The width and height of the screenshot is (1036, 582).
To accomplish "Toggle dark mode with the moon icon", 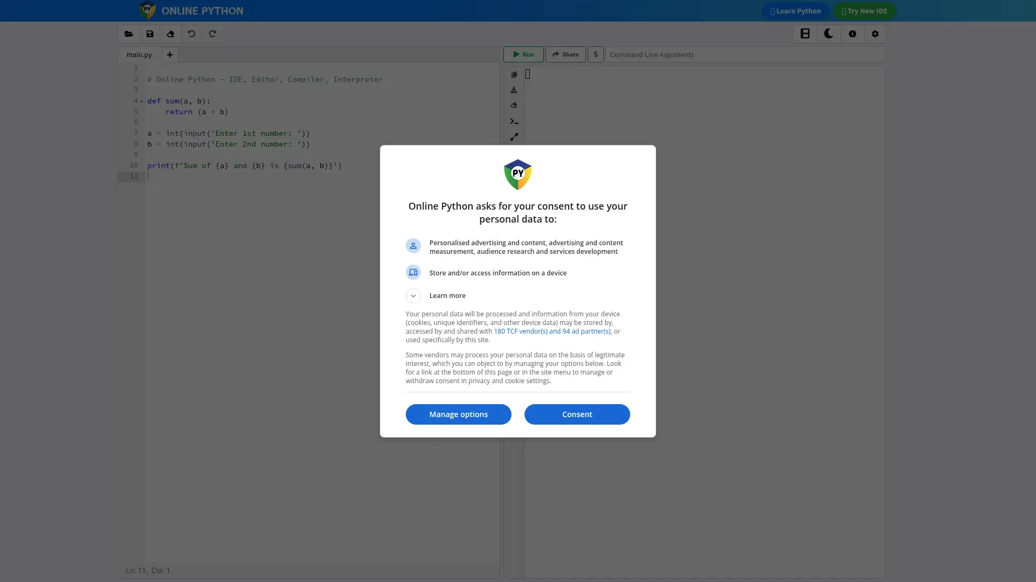I will coord(828,33).
